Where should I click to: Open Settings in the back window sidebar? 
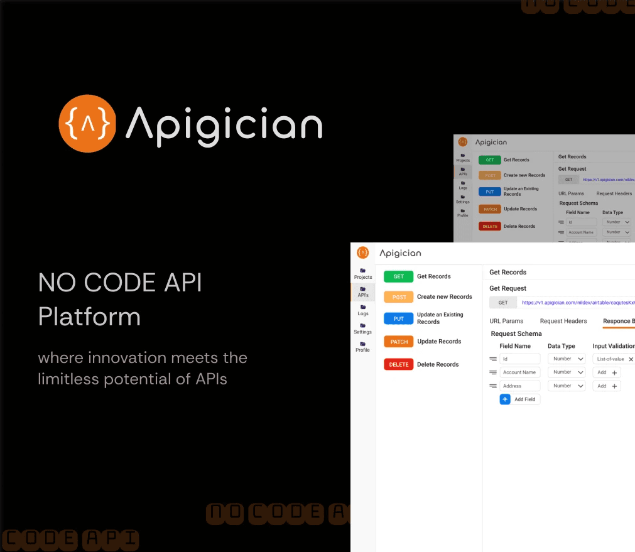pos(463,199)
